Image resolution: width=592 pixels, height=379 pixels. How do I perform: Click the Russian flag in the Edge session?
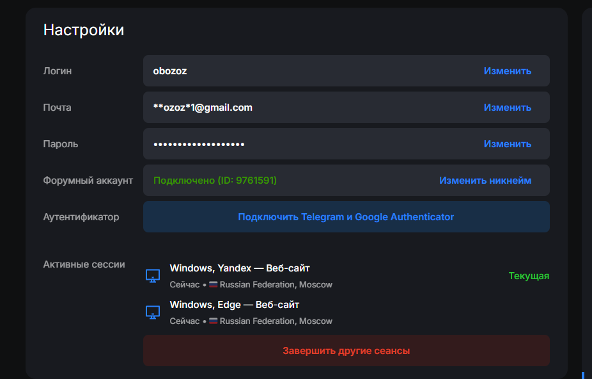coord(214,321)
